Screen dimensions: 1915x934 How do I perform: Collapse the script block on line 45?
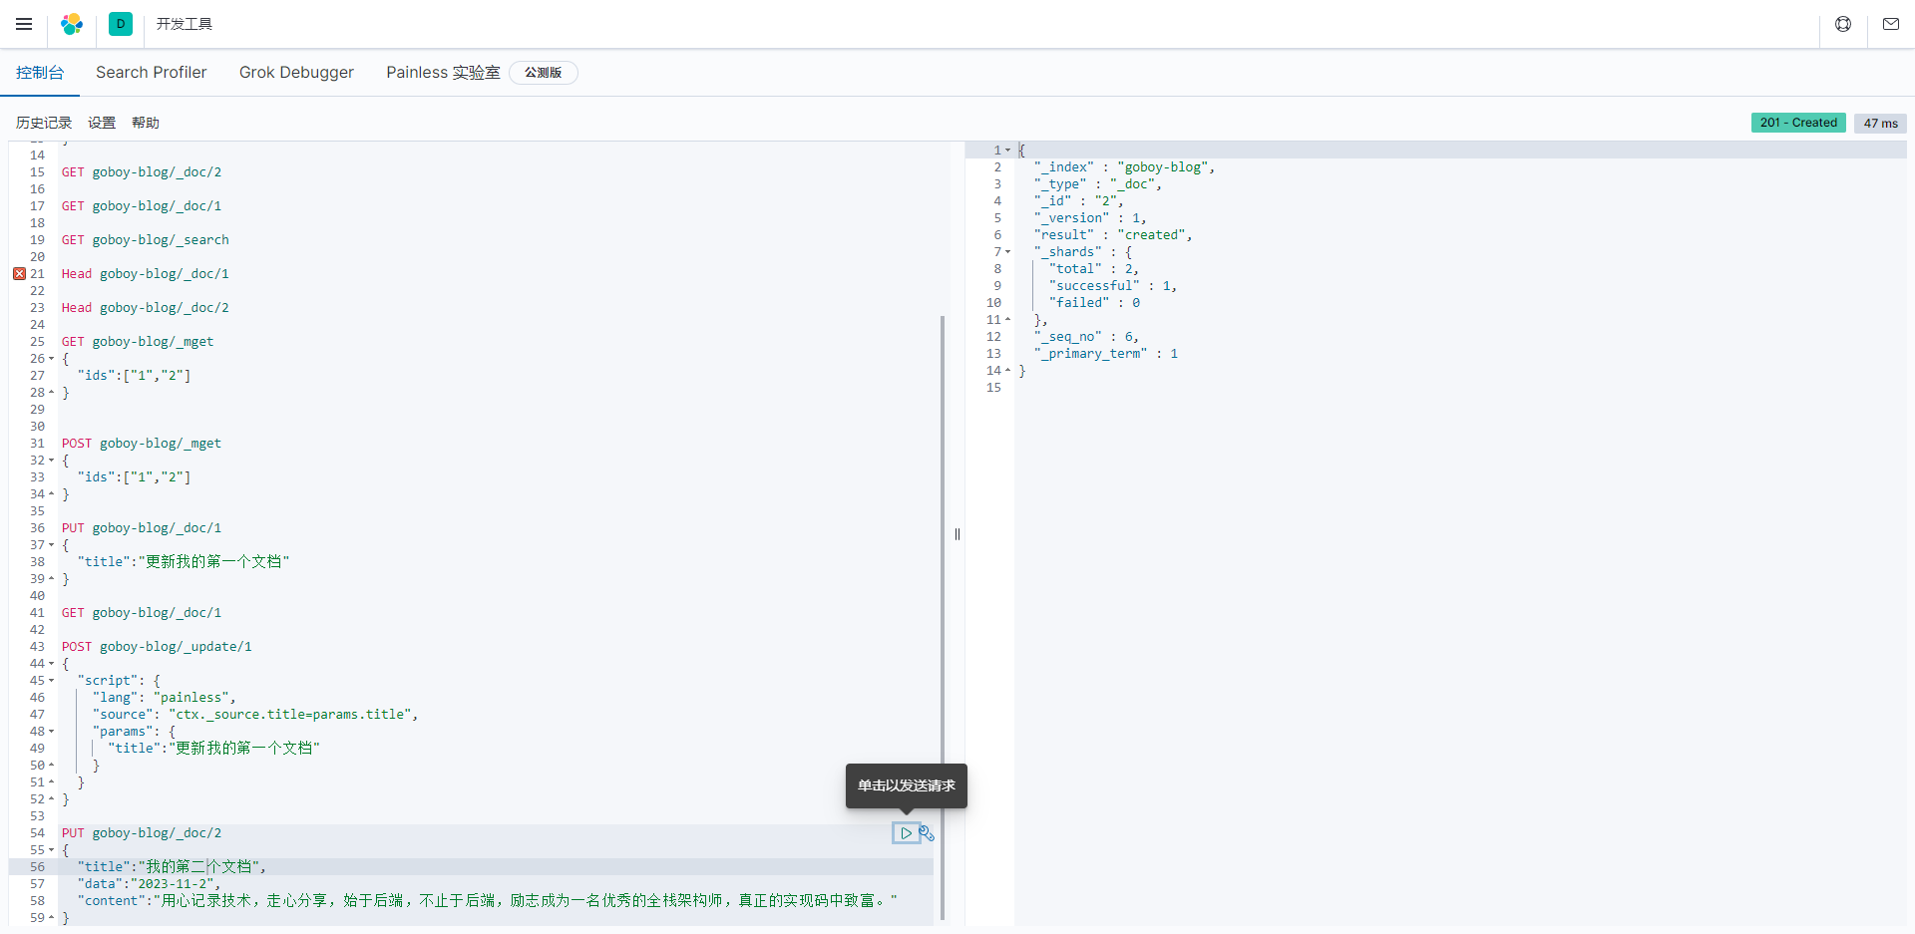point(52,681)
